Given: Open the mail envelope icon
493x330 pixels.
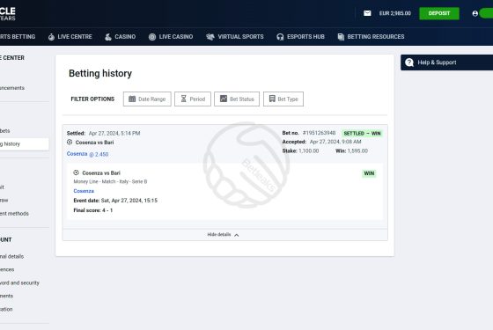Looking at the screenshot, I should click(367, 13).
